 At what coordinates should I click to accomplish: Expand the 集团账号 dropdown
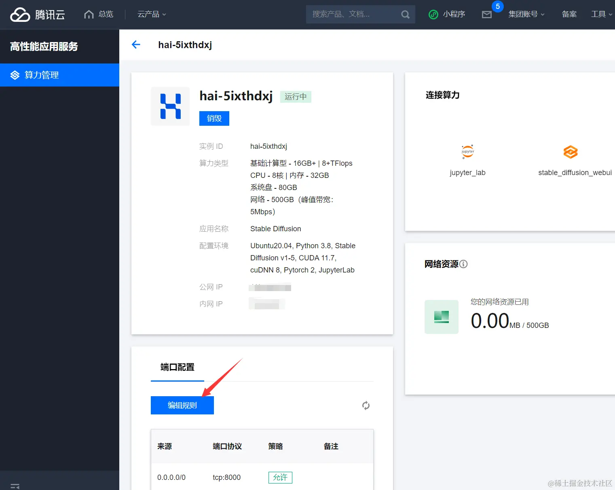point(526,15)
